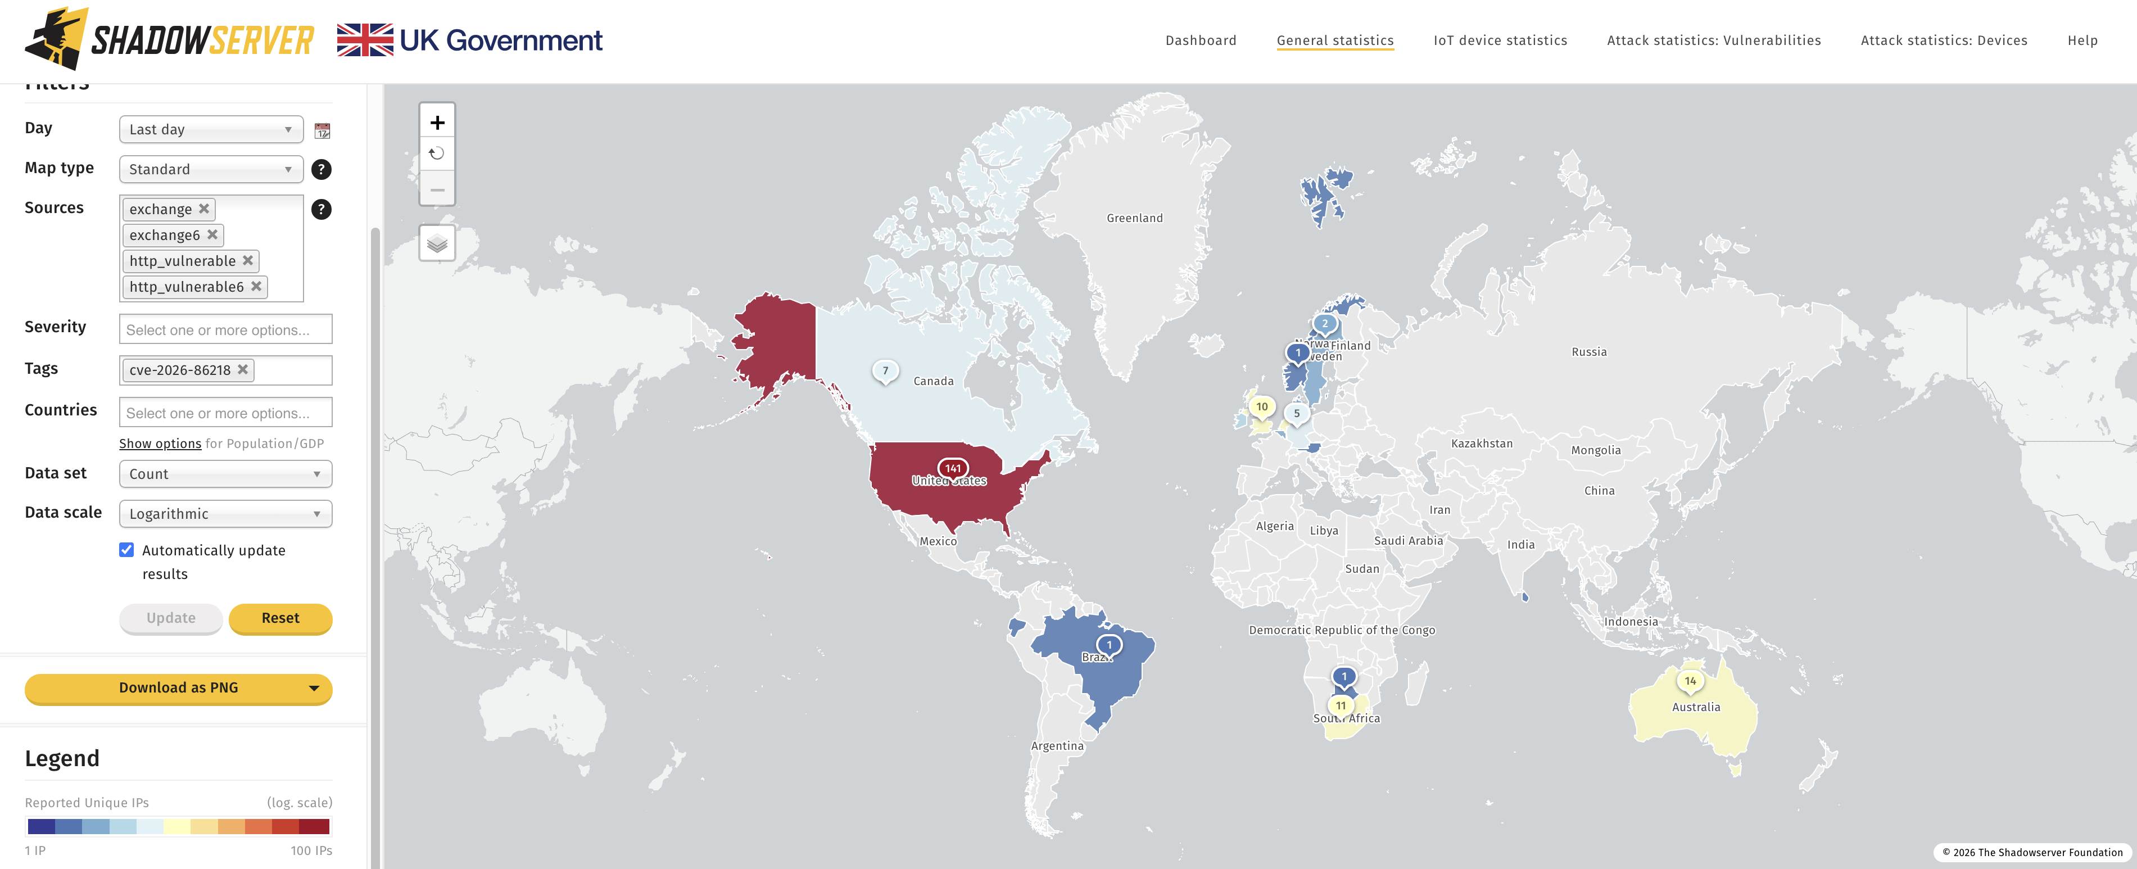Show help for Sources

pos(321,209)
